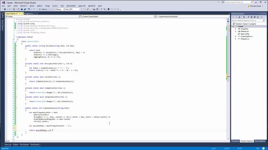Collapse the Caesar project node
This screenshot has height=150, width=268.
[233, 26]
